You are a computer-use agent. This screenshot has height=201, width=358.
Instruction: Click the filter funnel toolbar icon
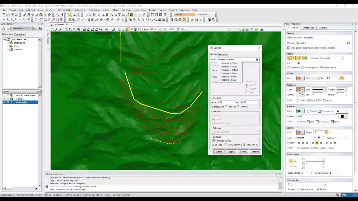(x=119, y=15)
